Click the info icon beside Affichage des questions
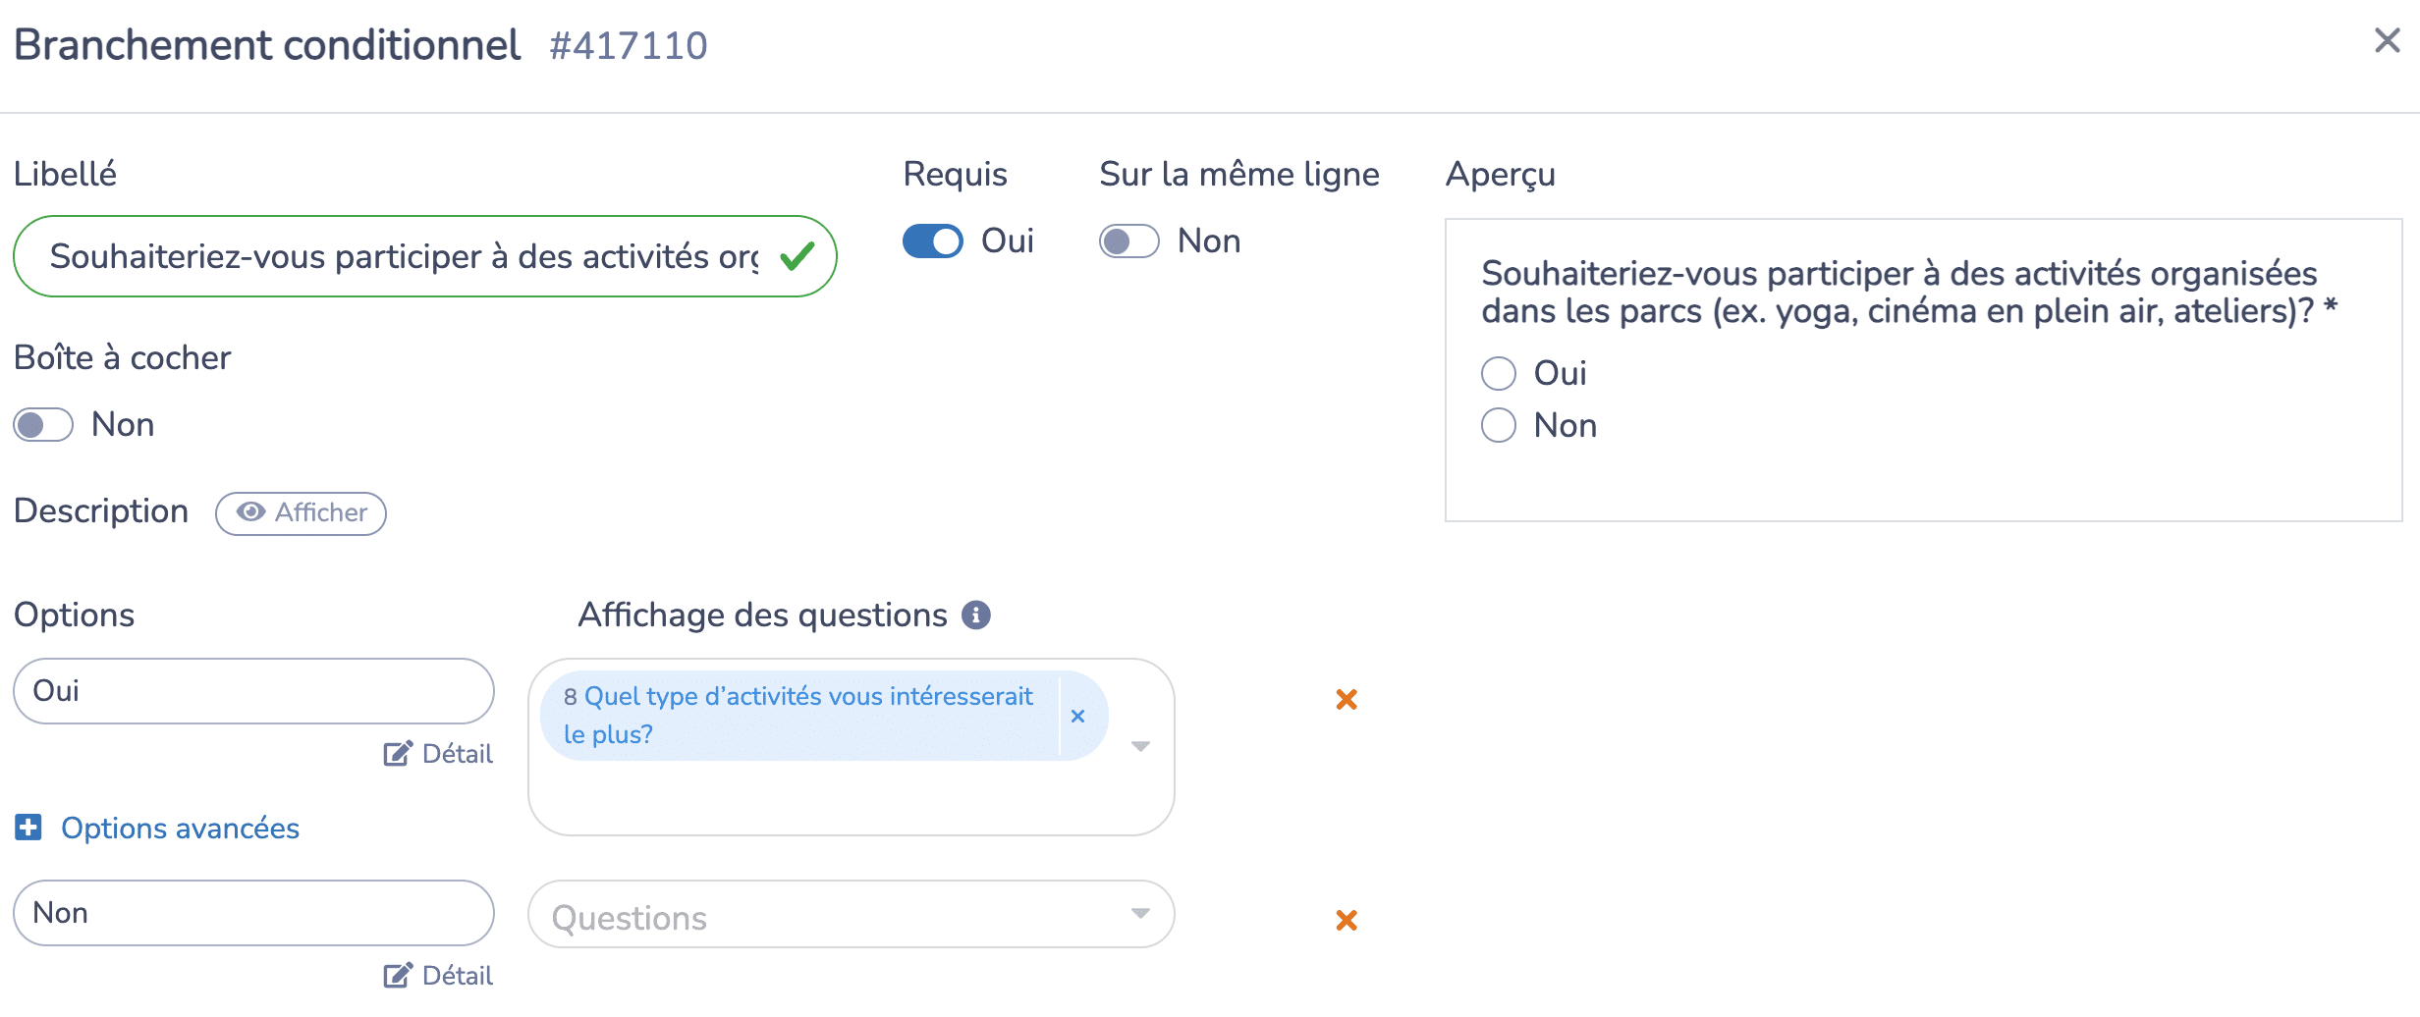This screenshot has height=1017, width=2420. [x=975, y=616]
